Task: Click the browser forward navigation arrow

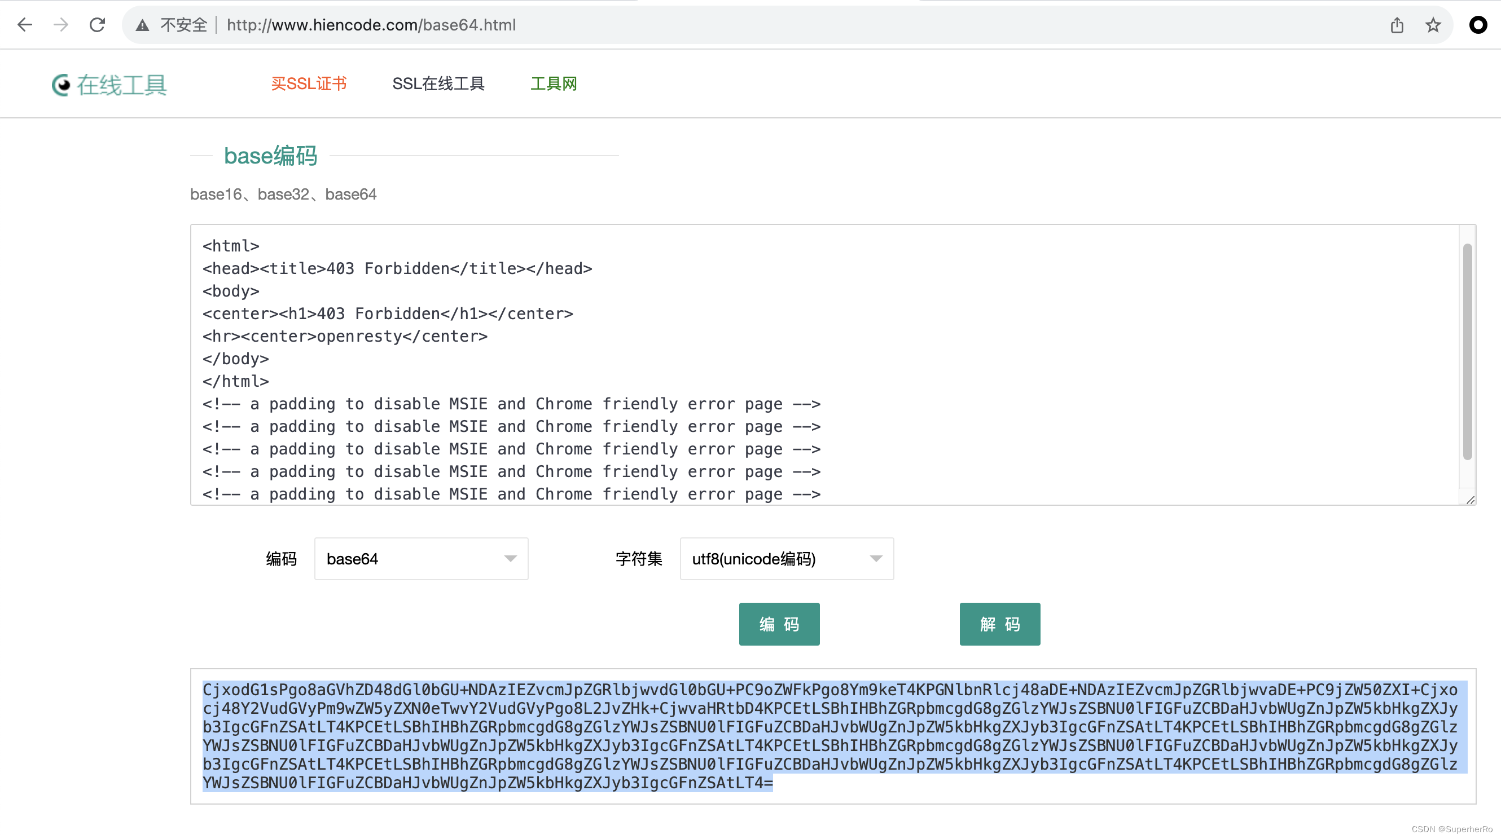Action: click(60, 24)
